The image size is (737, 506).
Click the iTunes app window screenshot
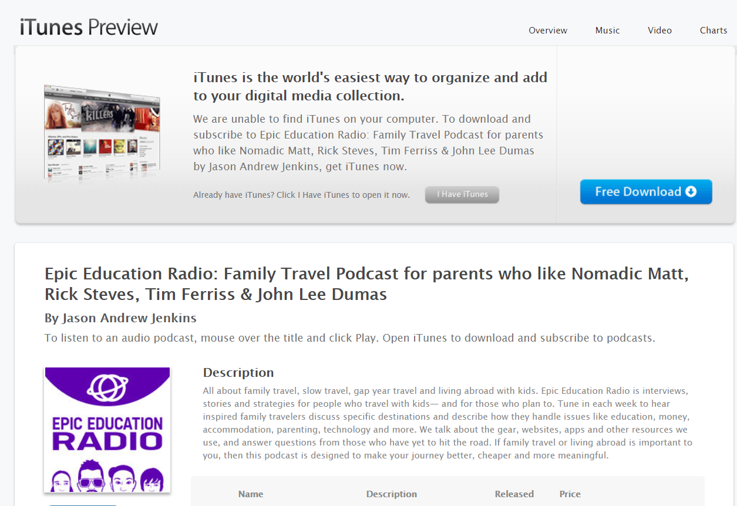coord(102,131)
